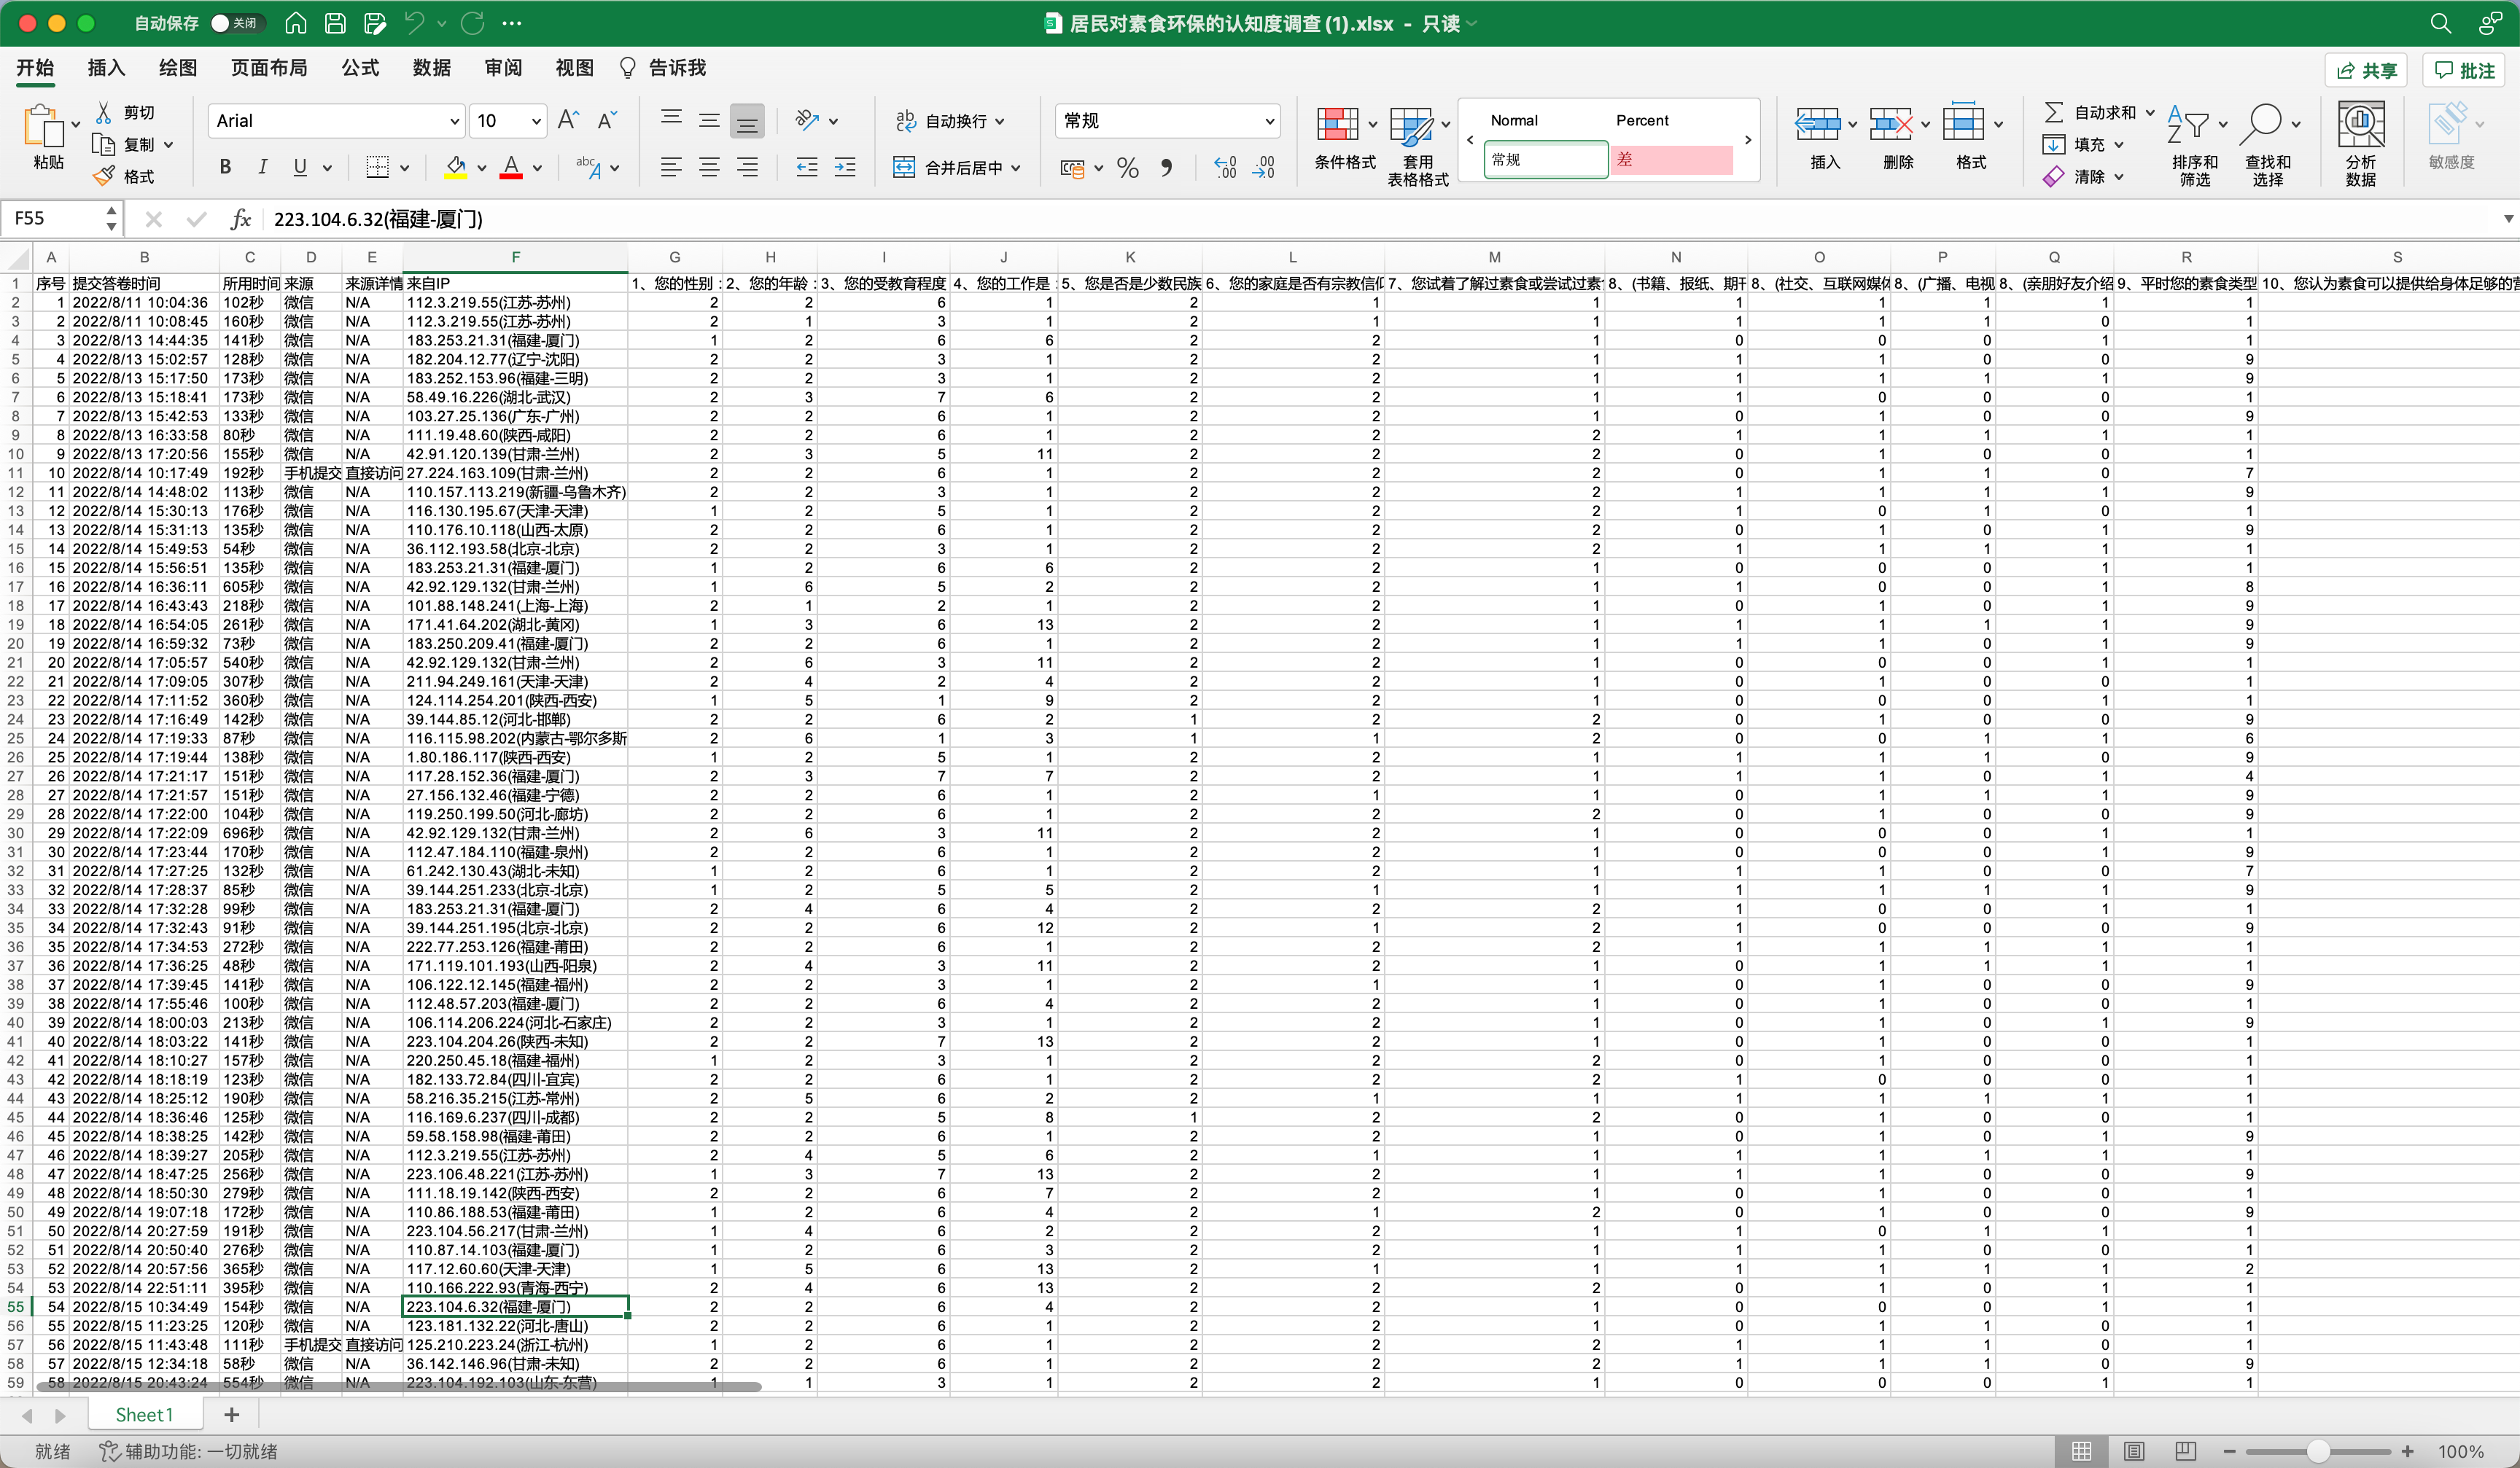Click the Comments button
Image resolution: width=2520 pixels, height=1468 pixels.
[x=2464, y=70]
